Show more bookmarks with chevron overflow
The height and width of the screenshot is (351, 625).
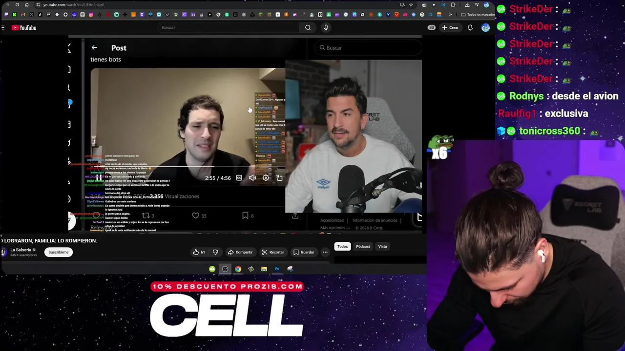tap(450, 15)
